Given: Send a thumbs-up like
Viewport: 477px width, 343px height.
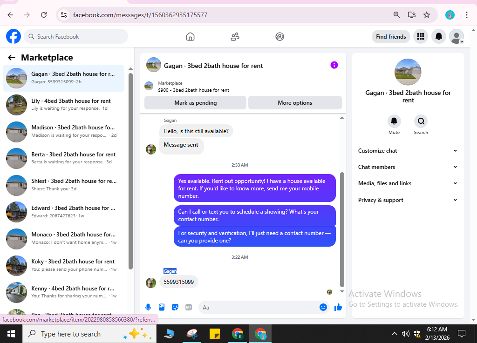Looking at the screenshot, I should (x=338, y=307).
